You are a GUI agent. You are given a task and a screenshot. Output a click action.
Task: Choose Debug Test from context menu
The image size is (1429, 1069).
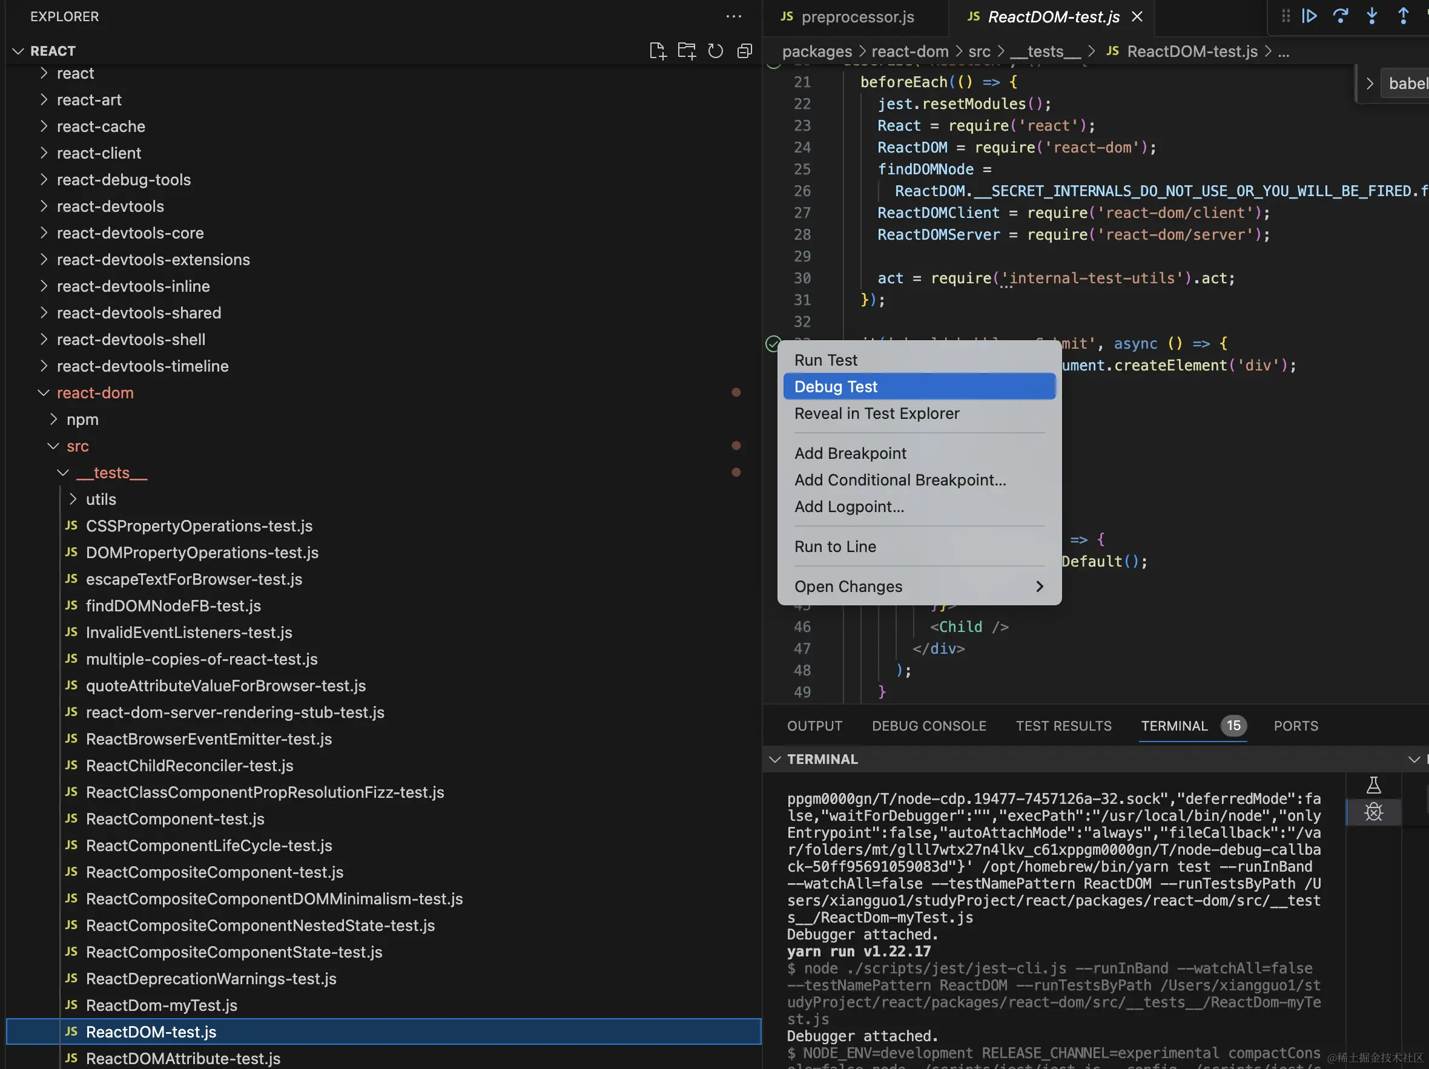pyautogui.click(x=836, y=387)
